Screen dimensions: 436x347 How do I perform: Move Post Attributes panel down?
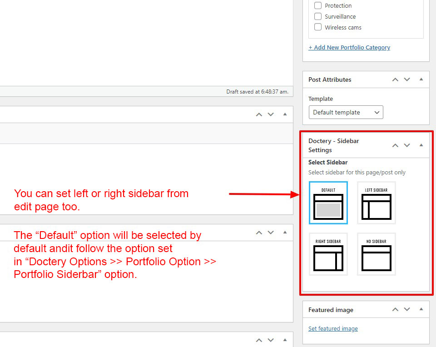pyautogui.click(x=407, y=79)
